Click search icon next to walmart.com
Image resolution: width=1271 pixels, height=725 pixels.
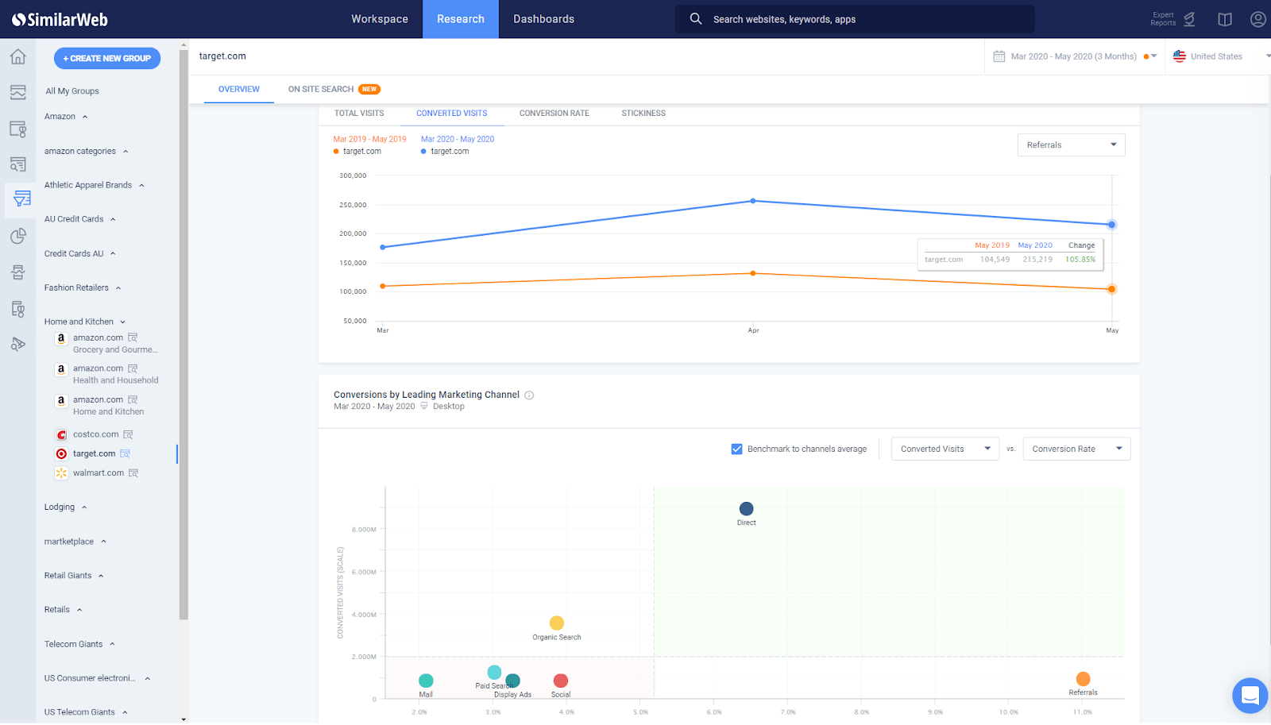coord(133,473)
